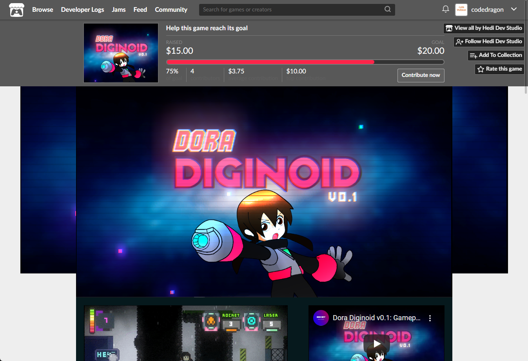Open the Dora Diginoid cover thumbnail
Image resolution: width=528 pixels, height=361 pixels.
tap(121, 53)
